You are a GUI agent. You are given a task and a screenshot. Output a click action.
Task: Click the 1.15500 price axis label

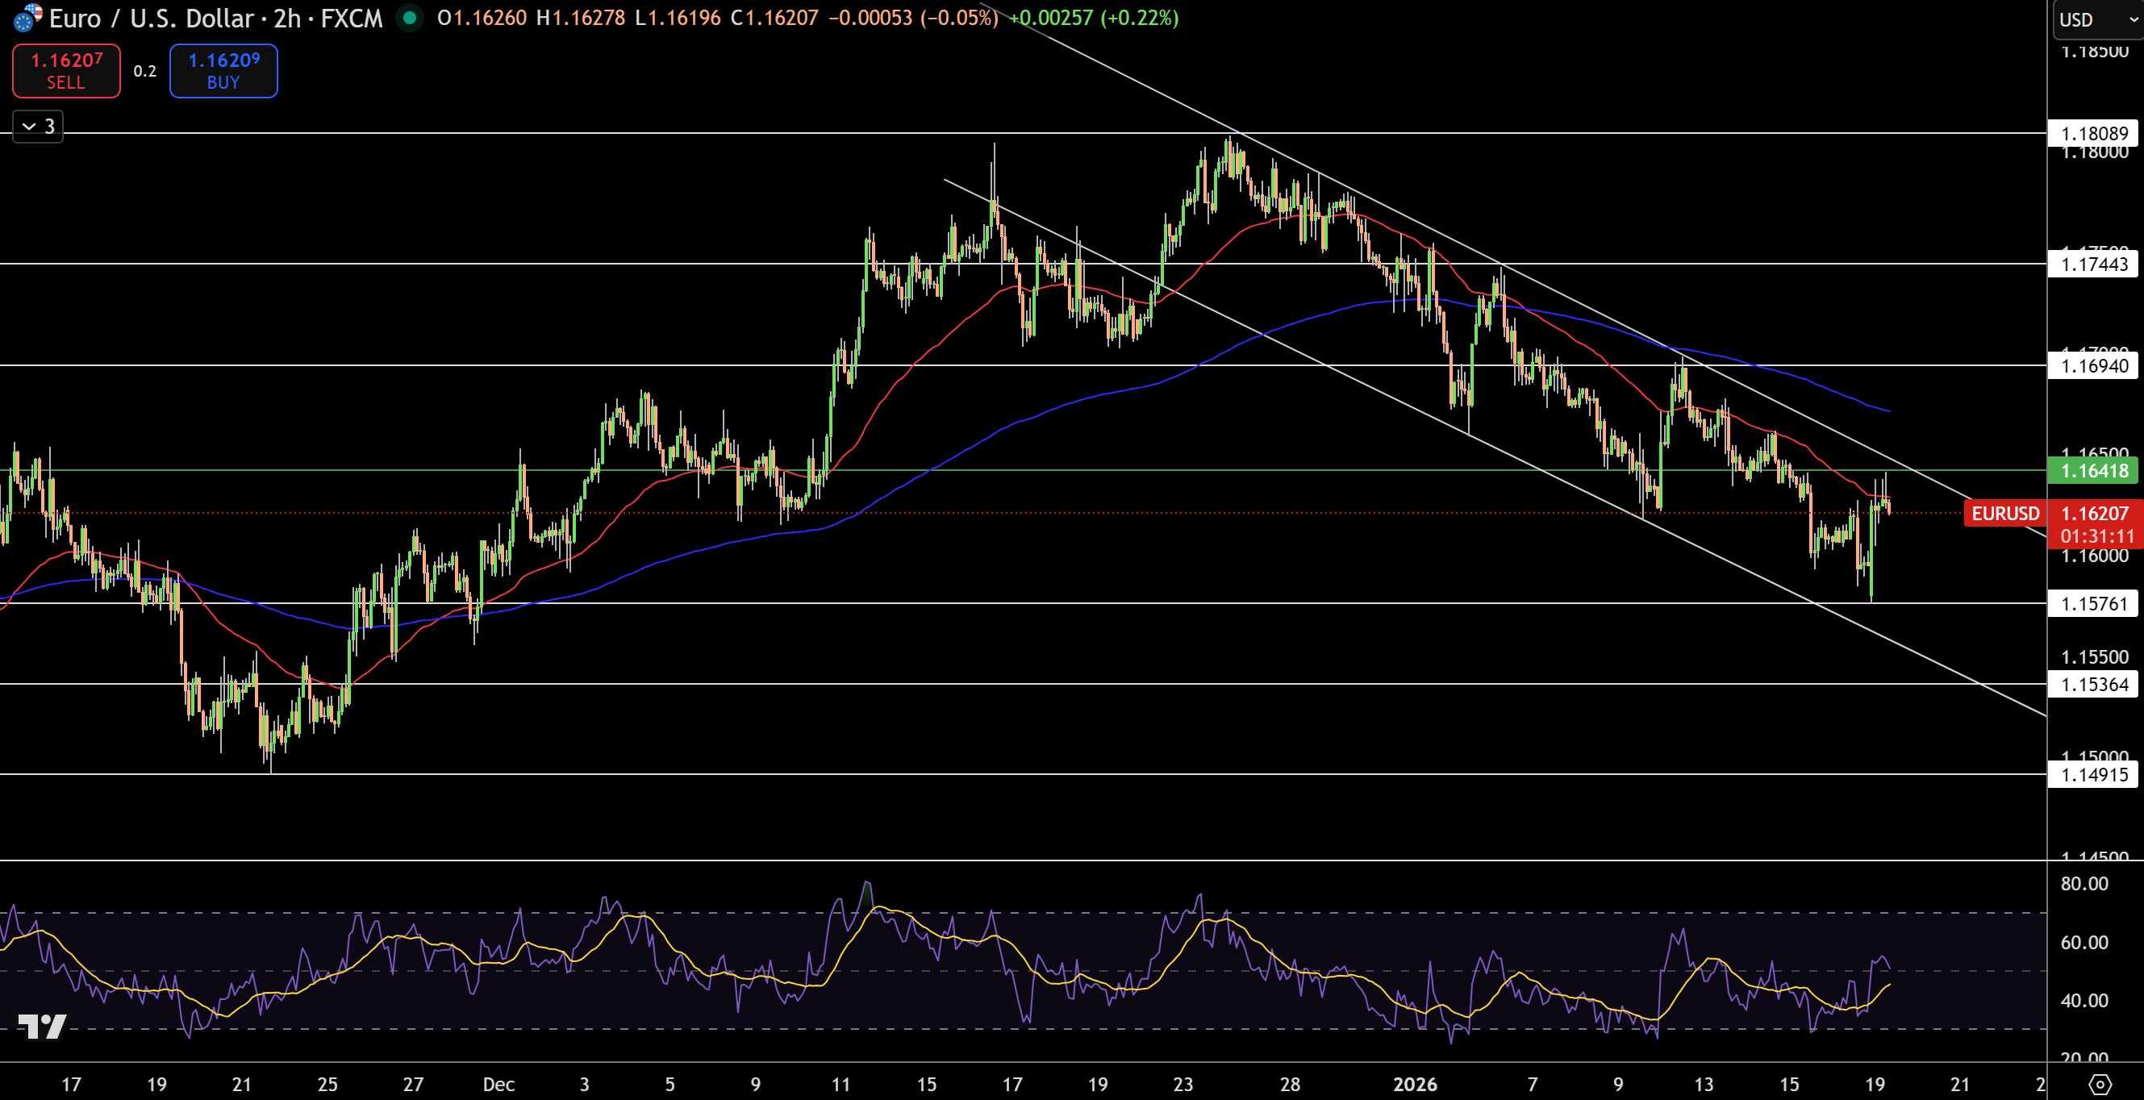tap(2094, 656)
